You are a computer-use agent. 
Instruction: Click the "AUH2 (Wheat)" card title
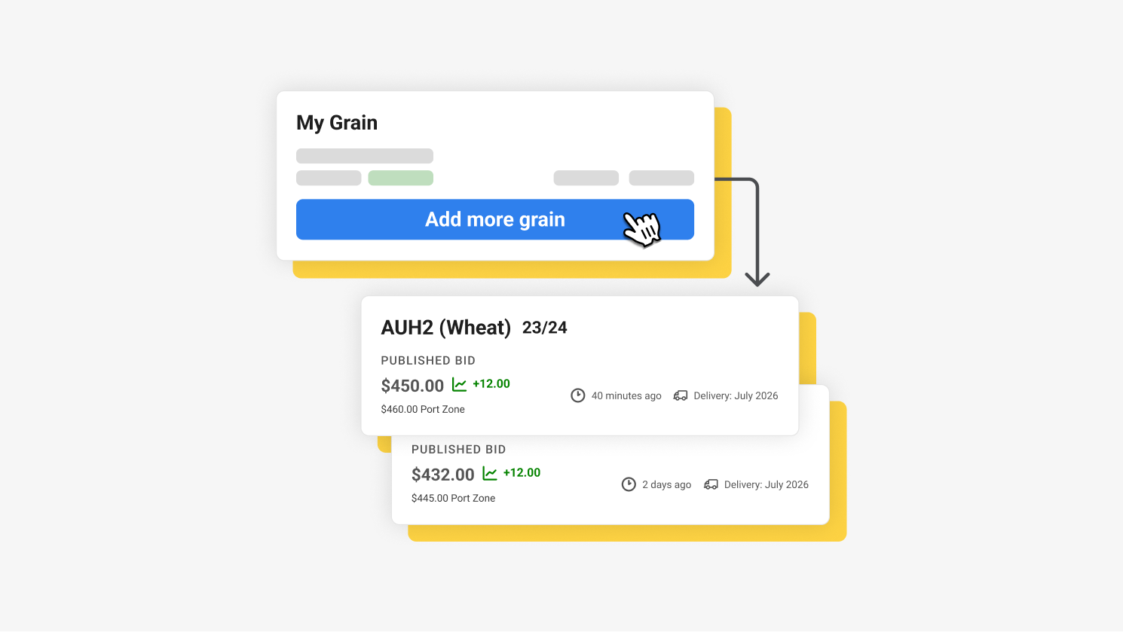pos(445,327)
